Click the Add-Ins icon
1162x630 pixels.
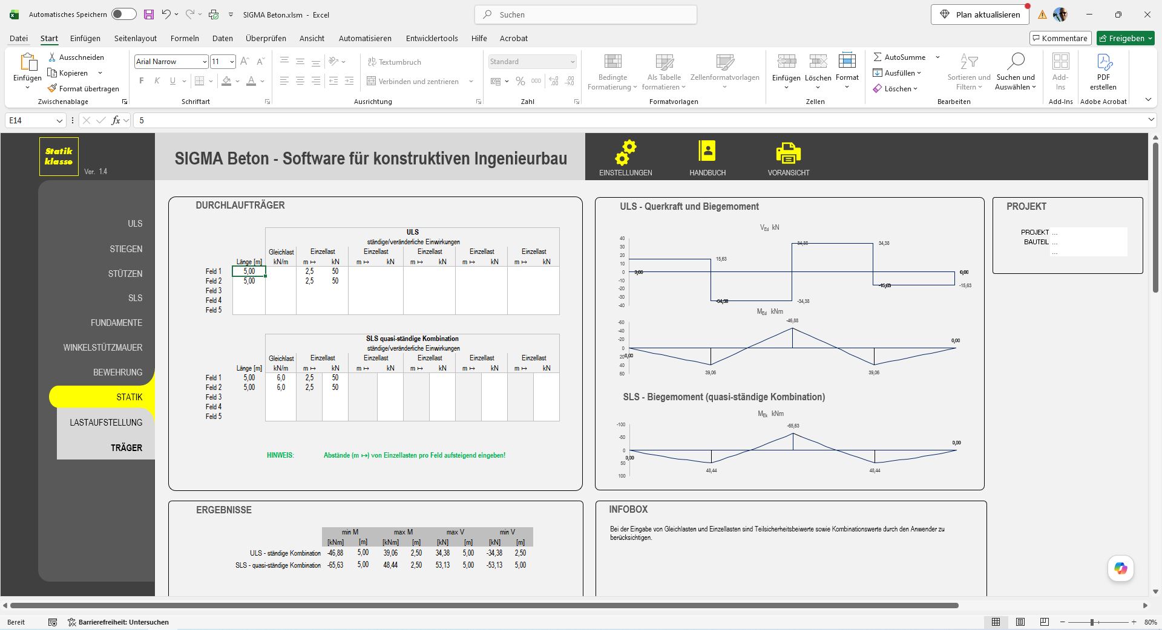click(x=1060, y=61)
